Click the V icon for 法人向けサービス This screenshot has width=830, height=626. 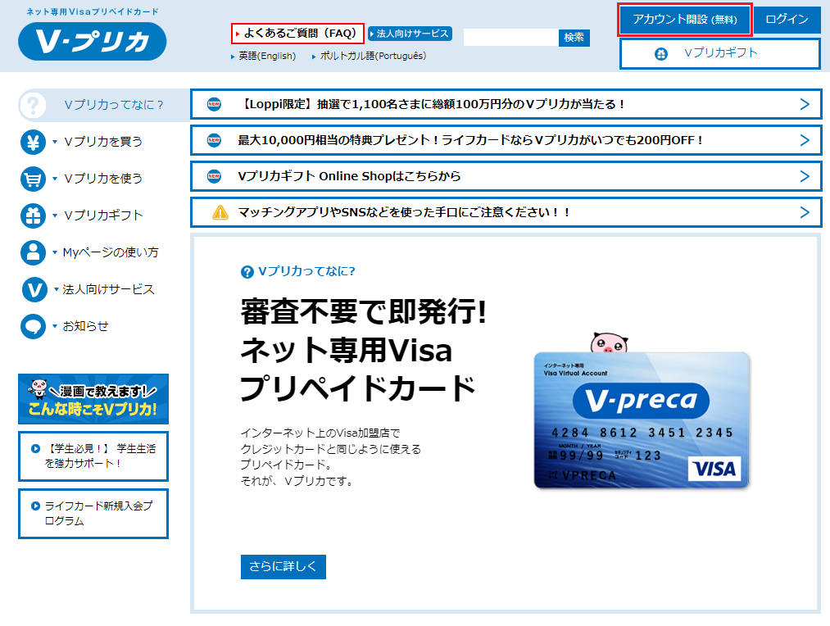click(x=34, y=289)
